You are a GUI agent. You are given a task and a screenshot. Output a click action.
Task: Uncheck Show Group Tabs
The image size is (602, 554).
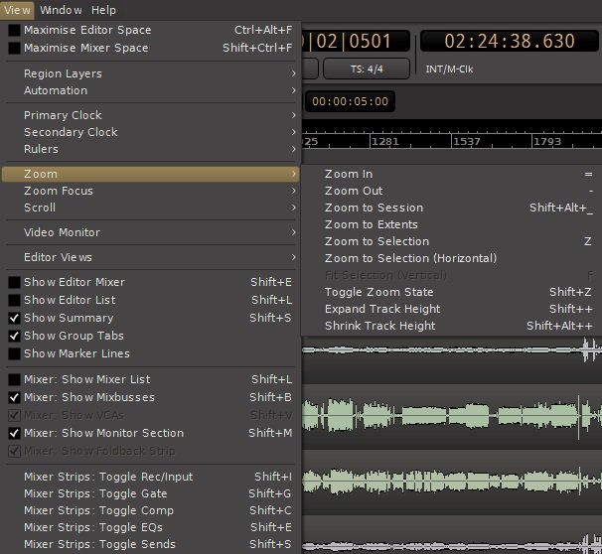(x=14, y=336)
